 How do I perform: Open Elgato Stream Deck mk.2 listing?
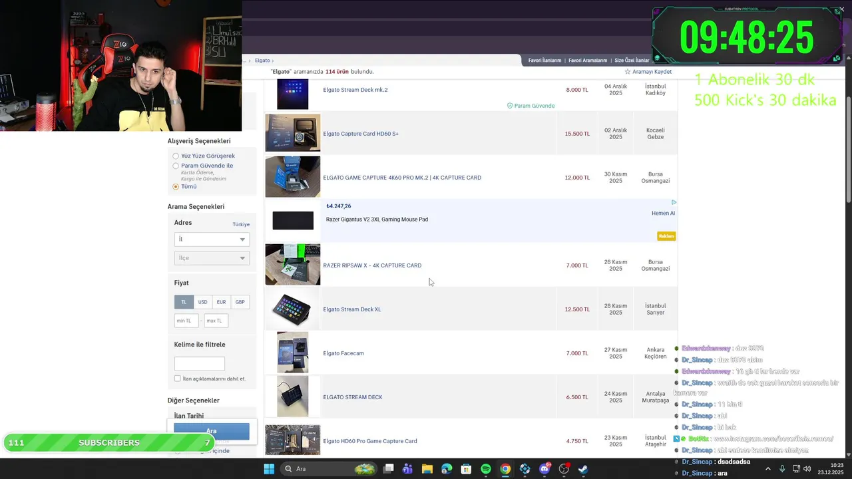[x=355, y=90]
